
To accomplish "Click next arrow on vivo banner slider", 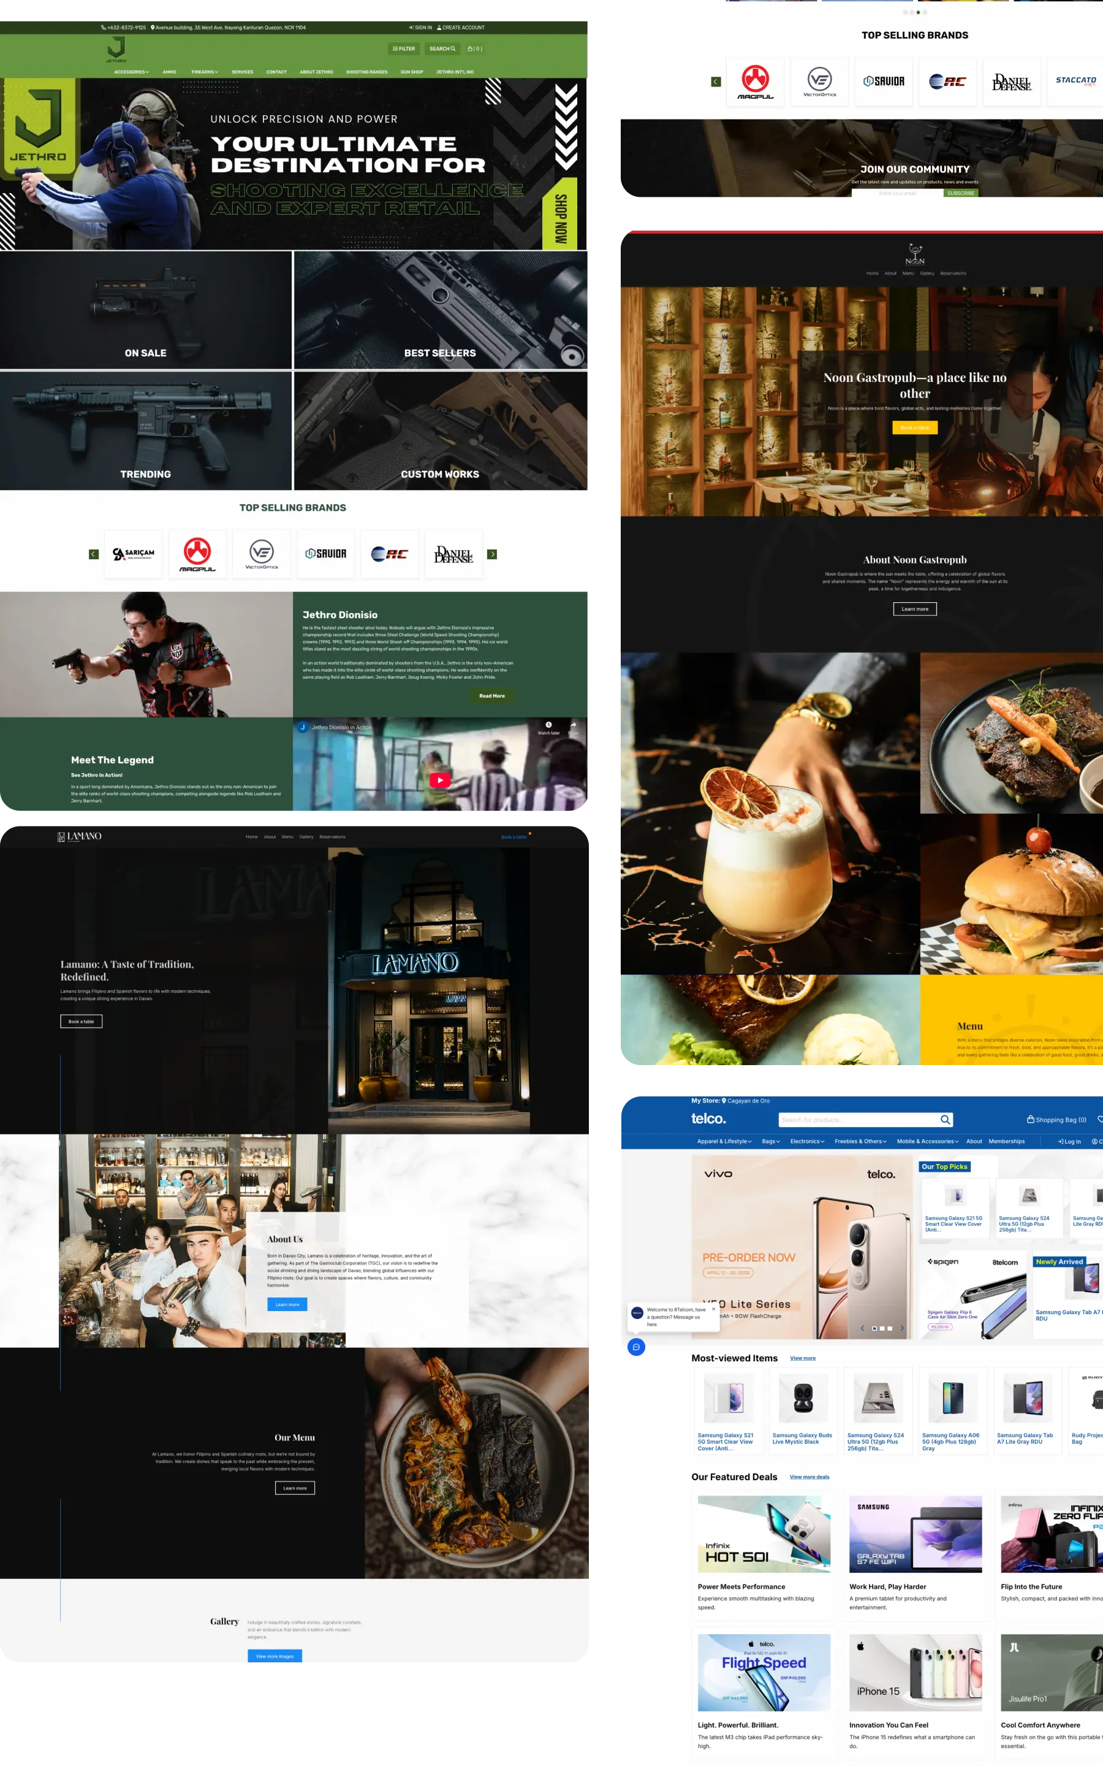I will coord(903,1328).
